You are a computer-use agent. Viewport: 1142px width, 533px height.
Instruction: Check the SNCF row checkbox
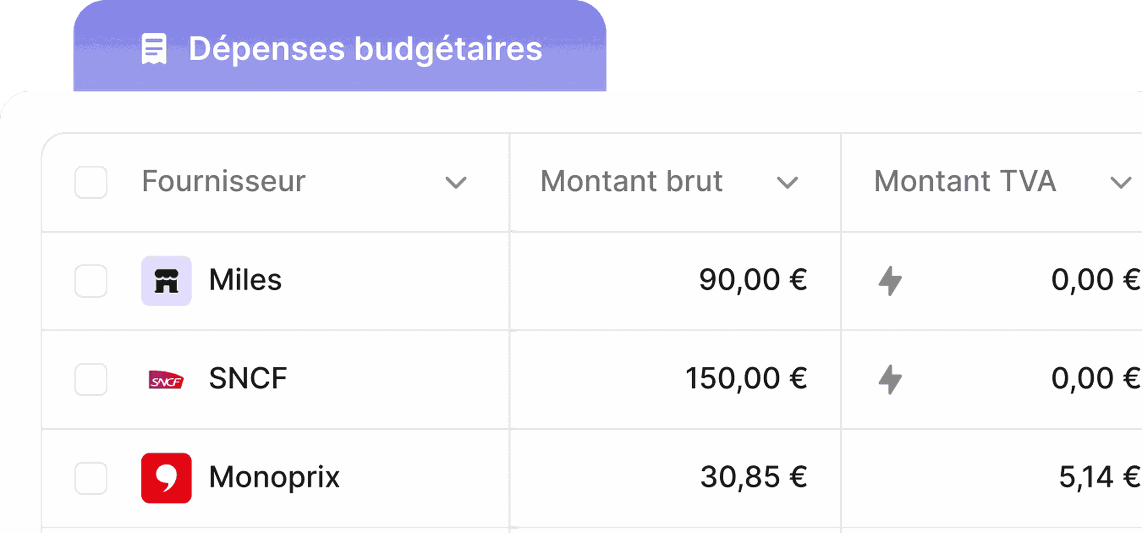point(91,379)
